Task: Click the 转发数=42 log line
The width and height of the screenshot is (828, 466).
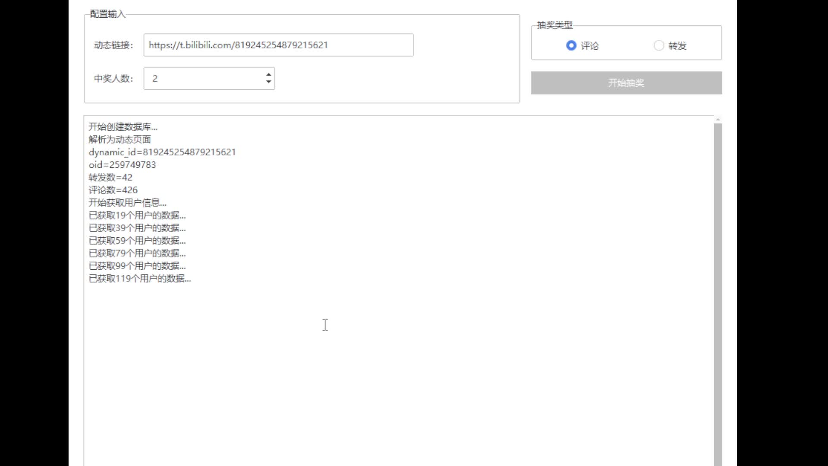Action: click(x=110, y=177)
